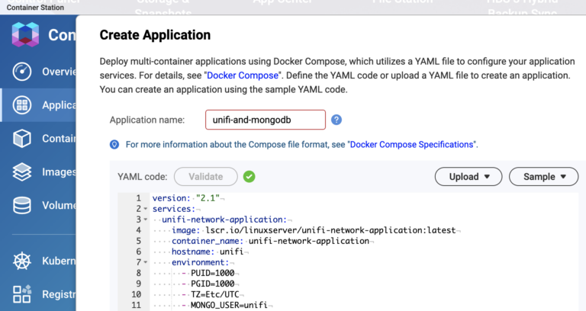Click the Validate button
Viewport: 586px width, 311px height.
[205, 177]
